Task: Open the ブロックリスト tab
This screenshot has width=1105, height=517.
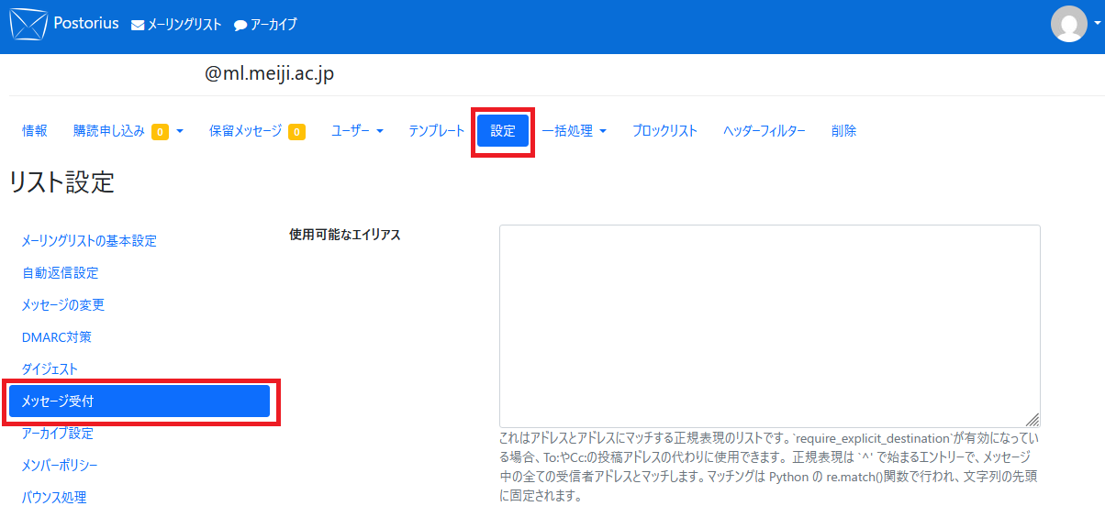Action: (x=664, y=131)
